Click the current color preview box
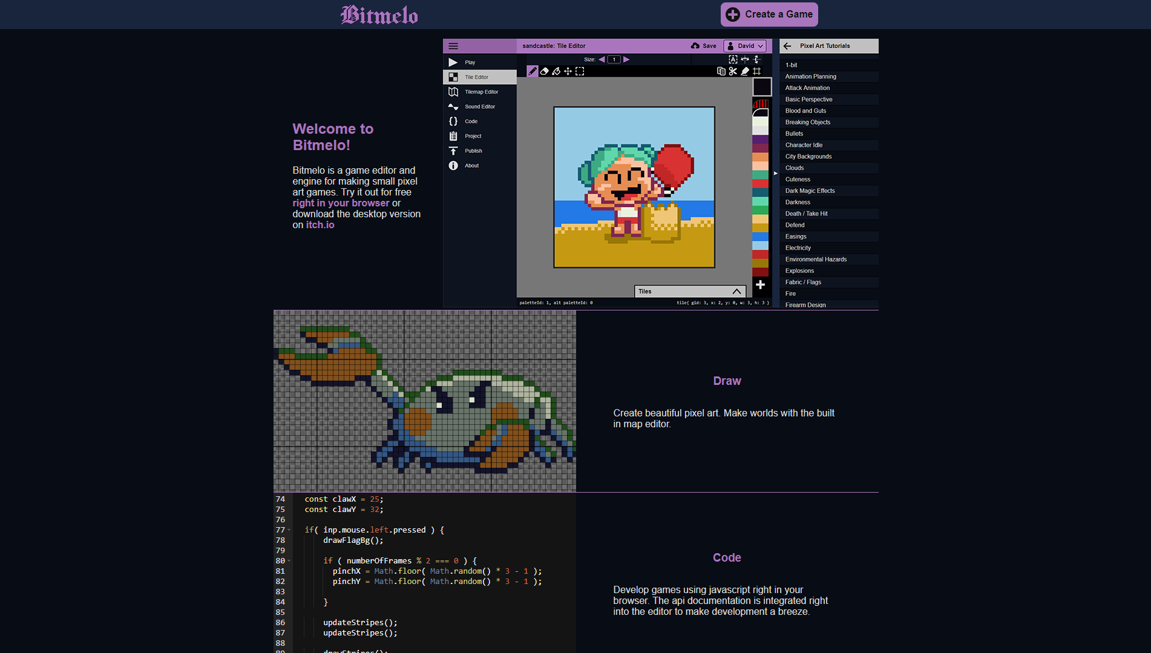This screenshot has width=1151, height=653. (761, 87)
